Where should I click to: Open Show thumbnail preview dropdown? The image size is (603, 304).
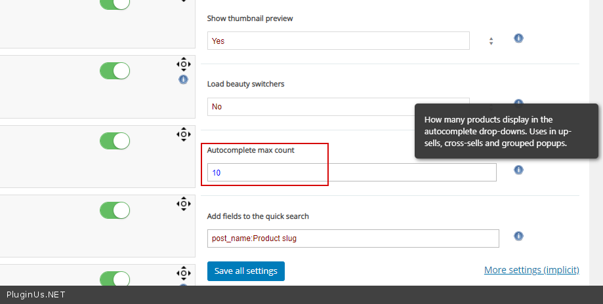(338, 41)
